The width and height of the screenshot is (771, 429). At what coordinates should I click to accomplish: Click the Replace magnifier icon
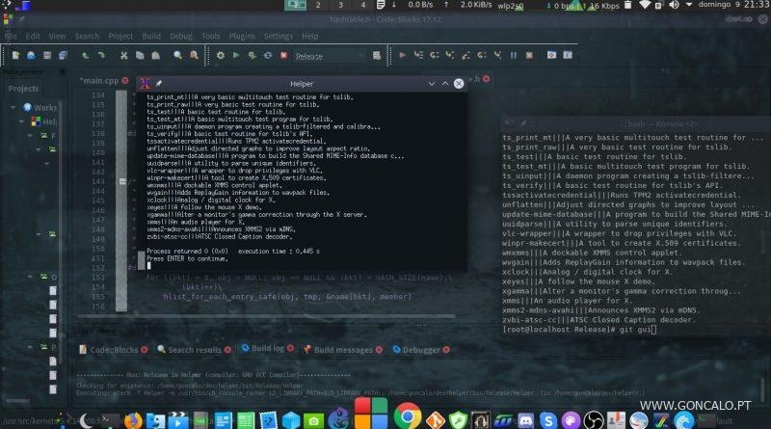pyautogui.click(x=195, y=56)
